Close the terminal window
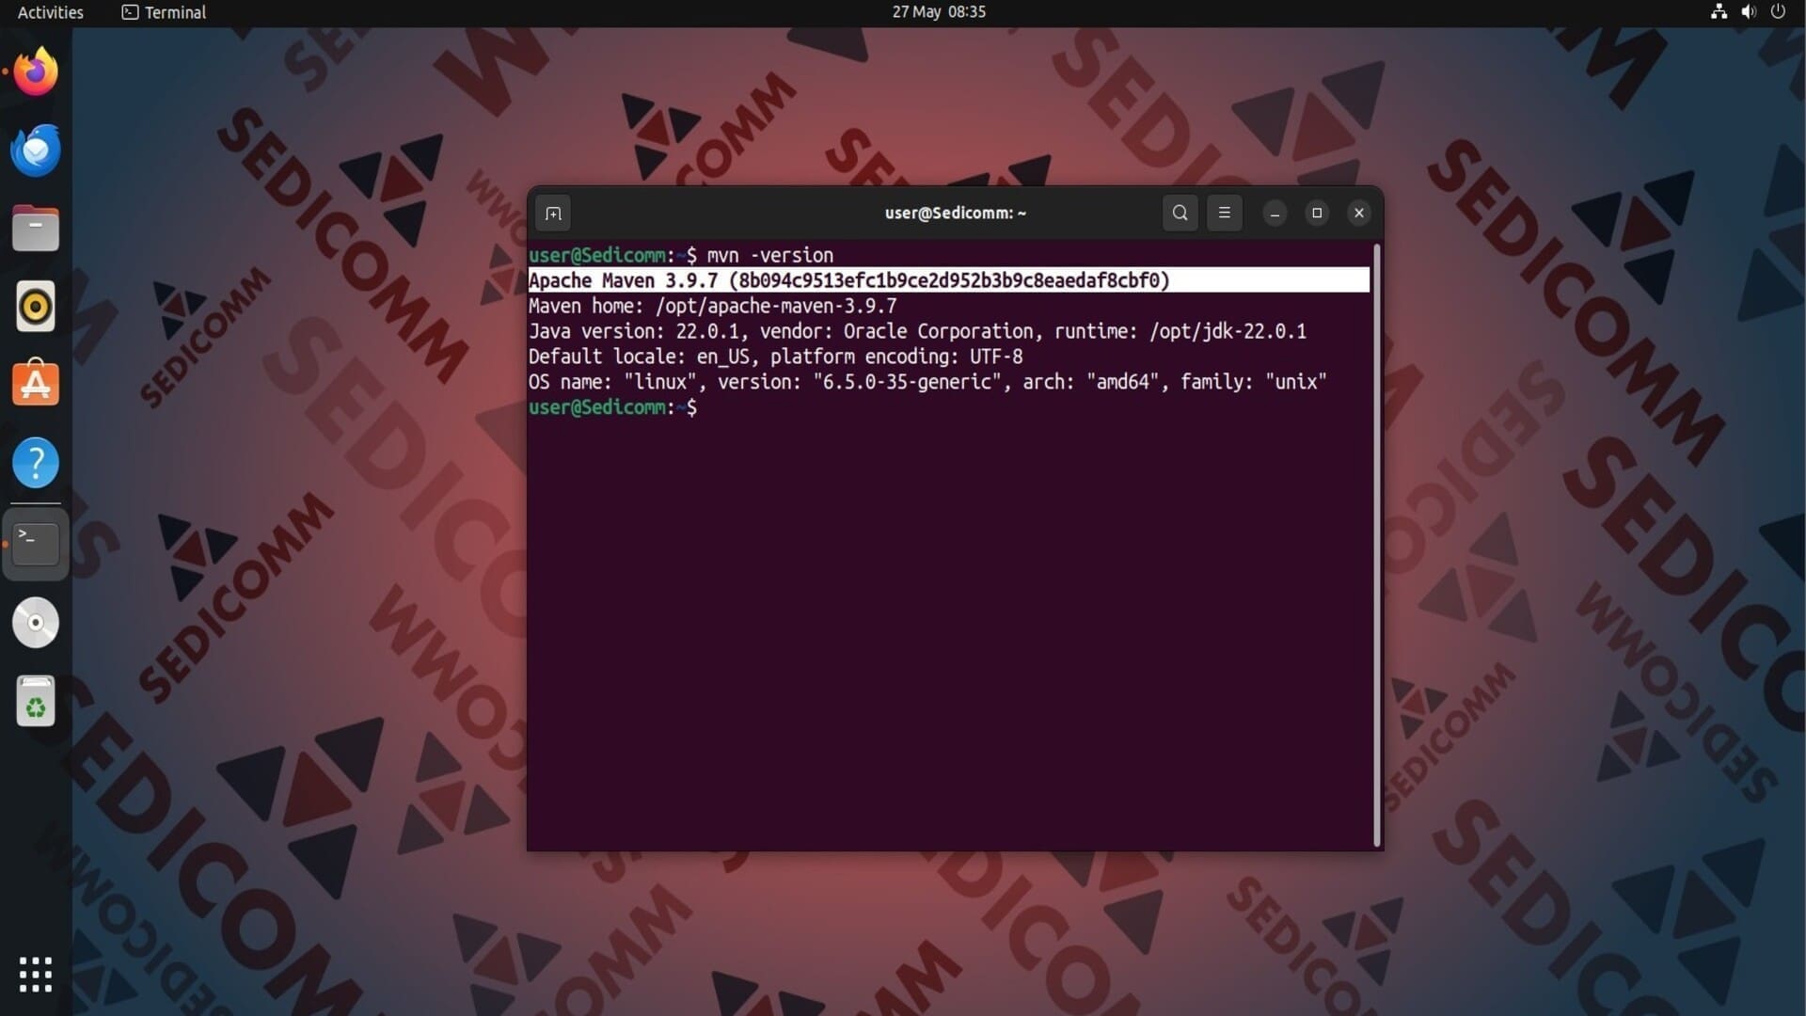 click(1358, 214)
